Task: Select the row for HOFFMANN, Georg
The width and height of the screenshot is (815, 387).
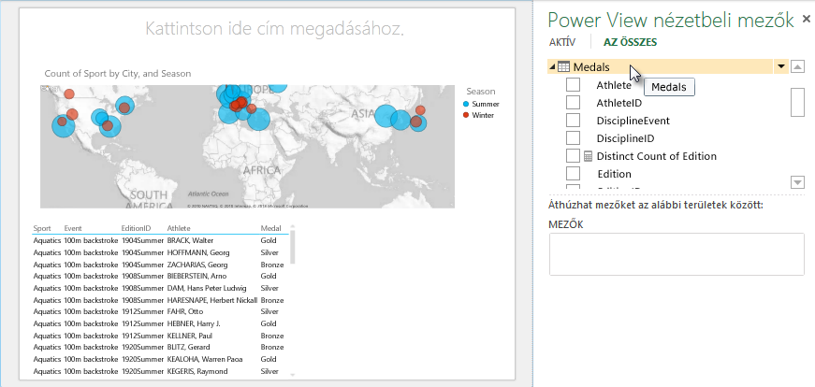Action: 158,252
